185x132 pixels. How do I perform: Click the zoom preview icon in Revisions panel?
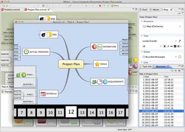tap(172, 71)
